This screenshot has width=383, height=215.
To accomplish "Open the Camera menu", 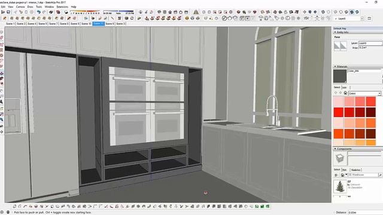I will point(20,7).
